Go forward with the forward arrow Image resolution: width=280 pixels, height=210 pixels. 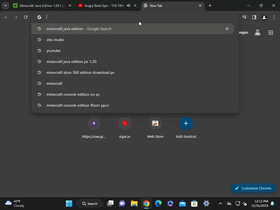click(16, 17)
